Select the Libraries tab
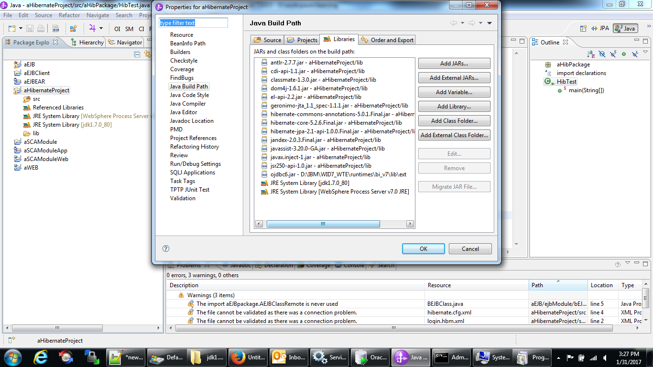This screenshot has height=367, width=653. pyautogui.click(x=339, y=39)
